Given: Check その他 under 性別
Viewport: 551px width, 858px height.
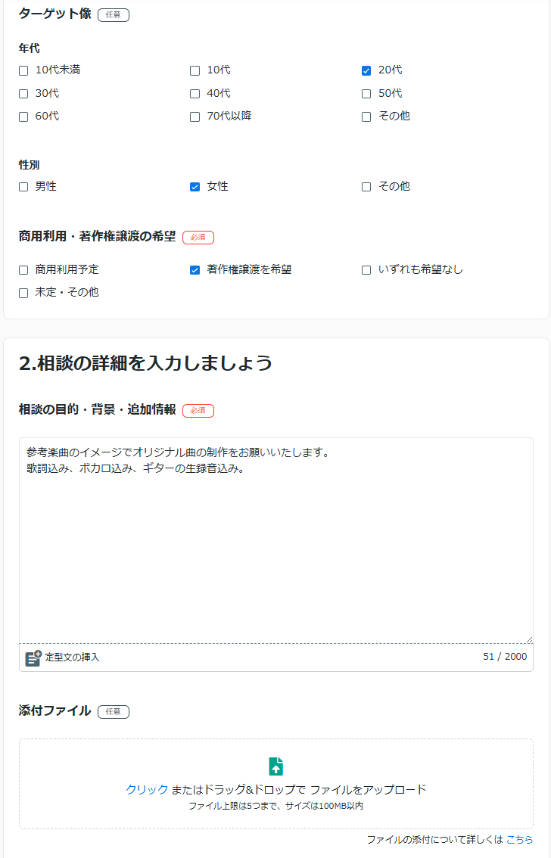Looking at the screenshot, I should point(366,187).
